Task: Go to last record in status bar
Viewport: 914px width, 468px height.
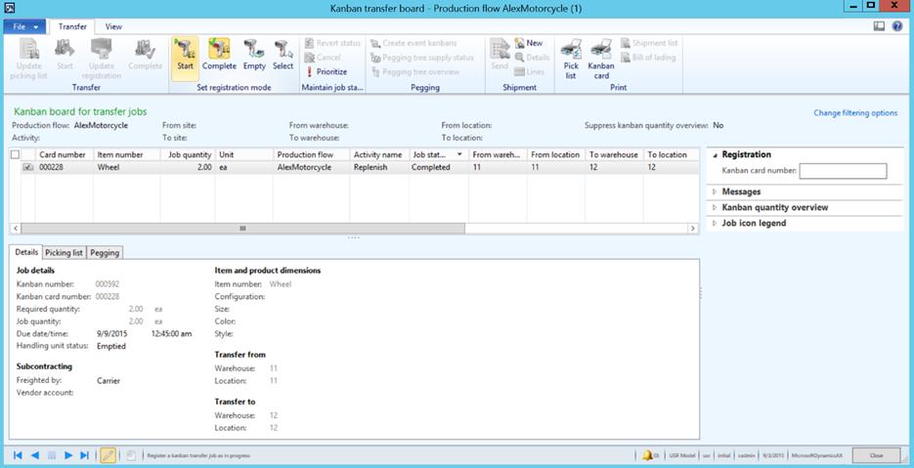Action: click(84, 455)
